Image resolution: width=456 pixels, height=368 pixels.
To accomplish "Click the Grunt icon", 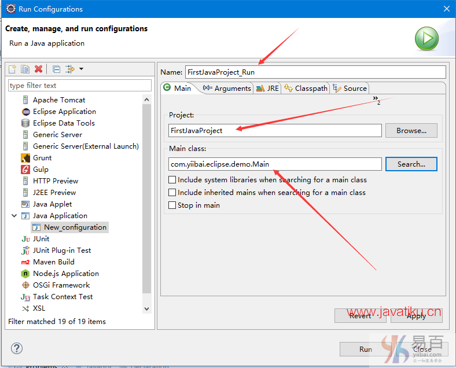I will [x=25, y=158].
